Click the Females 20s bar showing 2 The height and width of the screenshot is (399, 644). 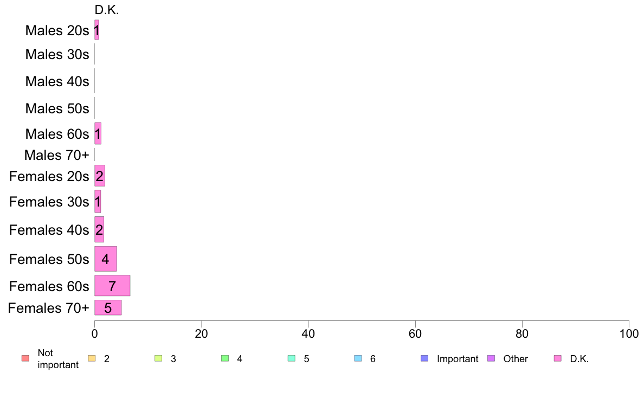pyautogui.click(x=100, y=176)
